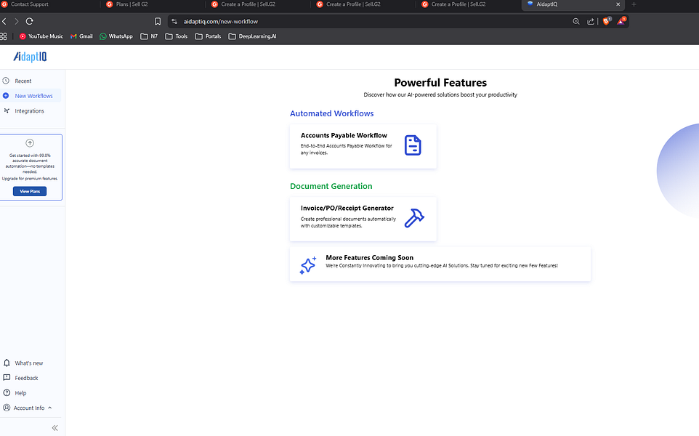
Task: Click the address bar URL
Action: pos(221,21)
